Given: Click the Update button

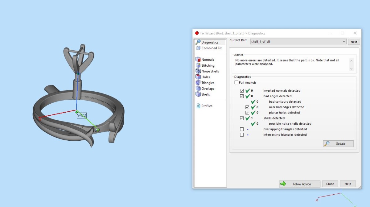Looking at the screenshot, I should point(338,144).
